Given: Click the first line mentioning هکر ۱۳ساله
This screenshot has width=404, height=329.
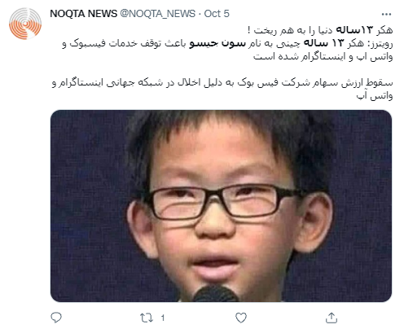Looking at the screenshot, I should tap(320, 30).
